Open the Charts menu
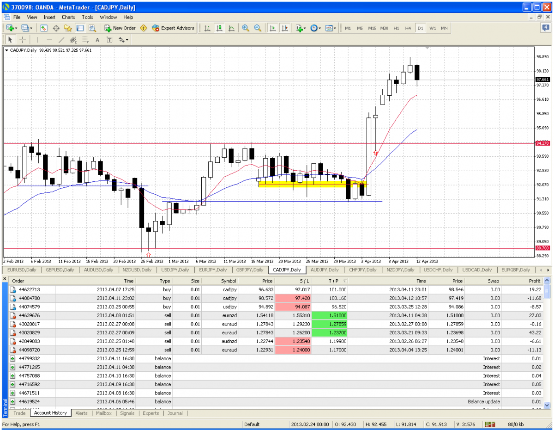Screen dimensions: 554x430 68,17
